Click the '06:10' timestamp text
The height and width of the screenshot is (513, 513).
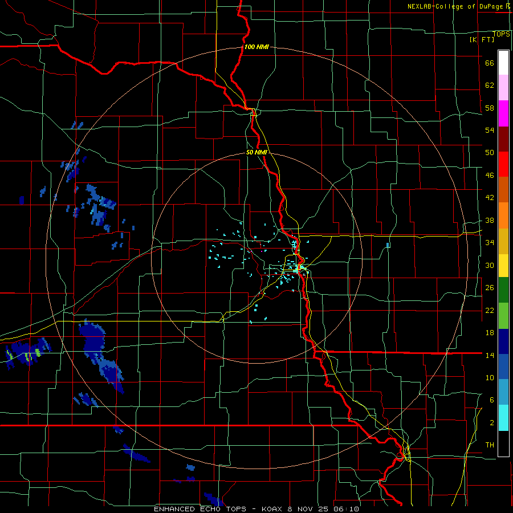[x=346, y=509]
